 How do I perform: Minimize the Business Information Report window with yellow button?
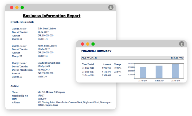17,7
